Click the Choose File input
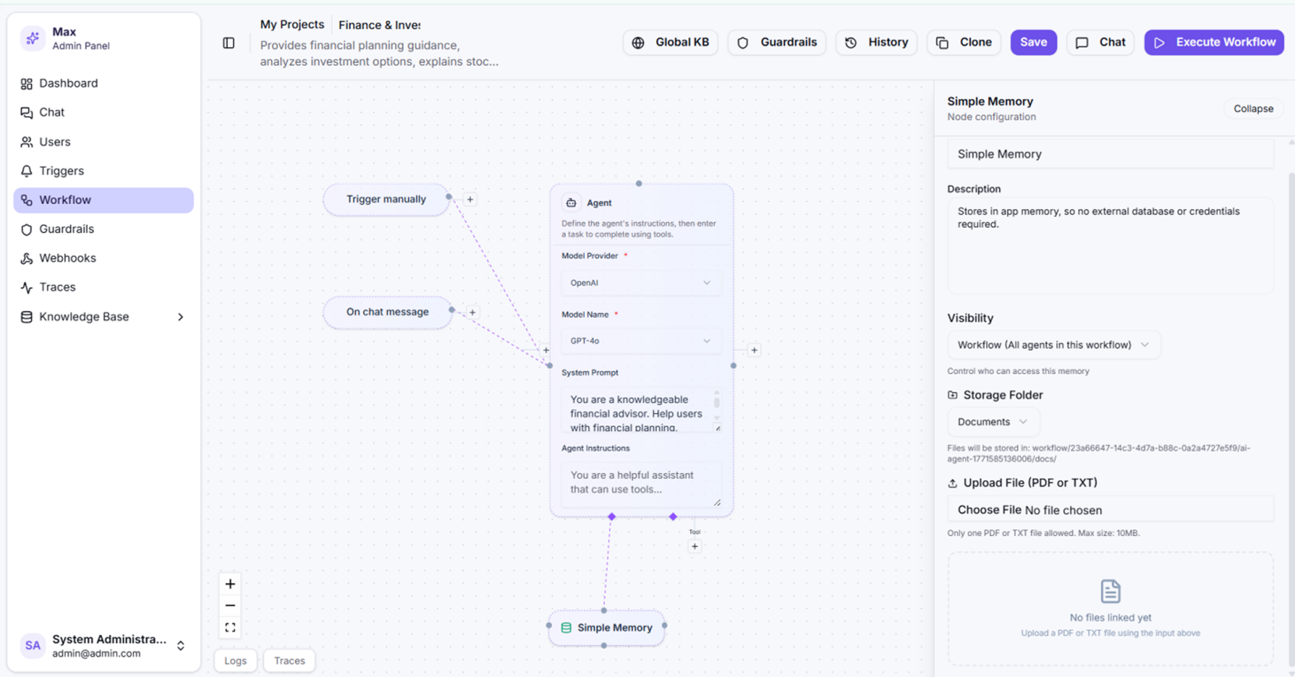This screenshot has width=1295, height=677. [989, 510]
